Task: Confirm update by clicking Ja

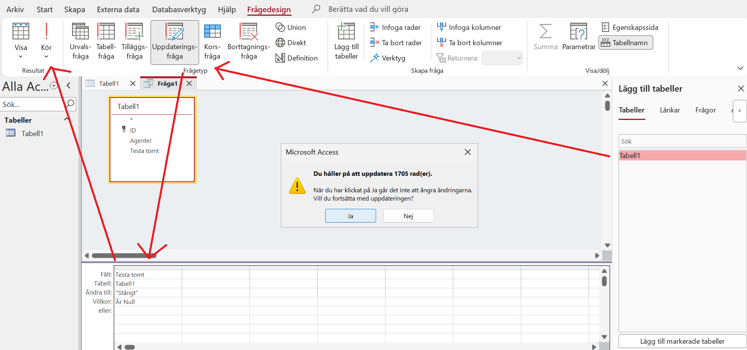Action: pos(350,216)
